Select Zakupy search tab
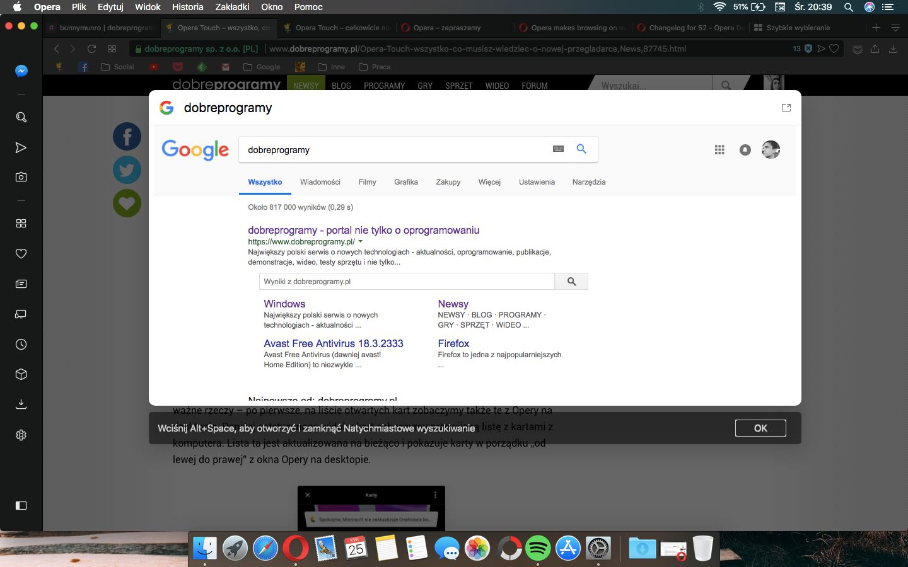This screenshot has width=908, height=567. (448, 182)
